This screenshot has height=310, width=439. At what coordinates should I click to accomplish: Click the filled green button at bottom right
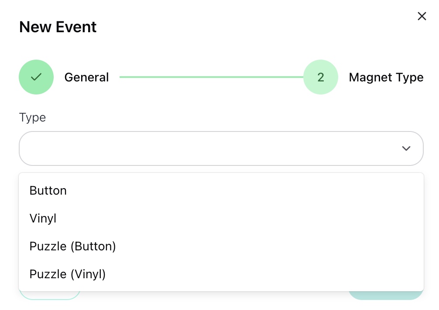[386, 296]
